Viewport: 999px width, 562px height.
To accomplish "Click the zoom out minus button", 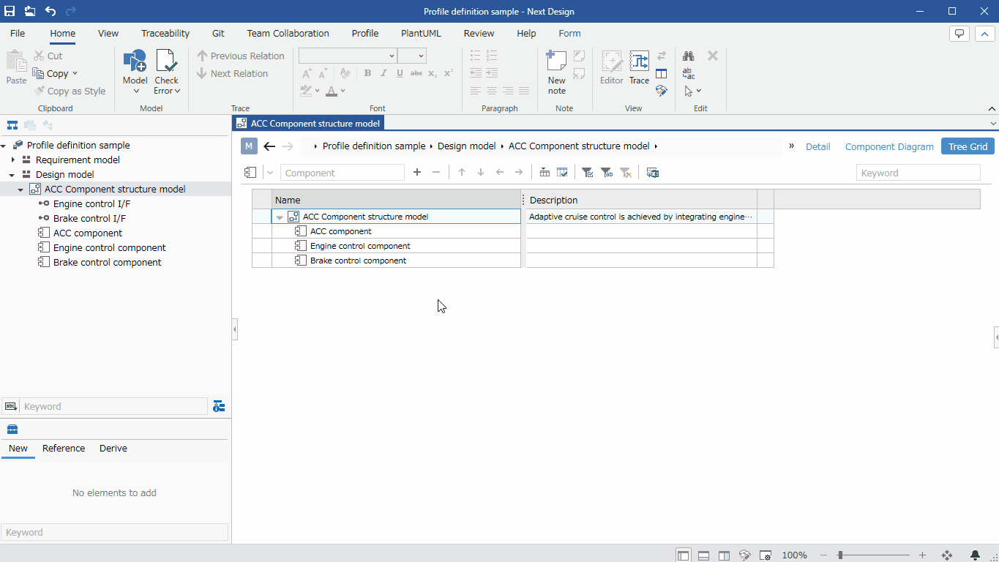I will point(824,555).
